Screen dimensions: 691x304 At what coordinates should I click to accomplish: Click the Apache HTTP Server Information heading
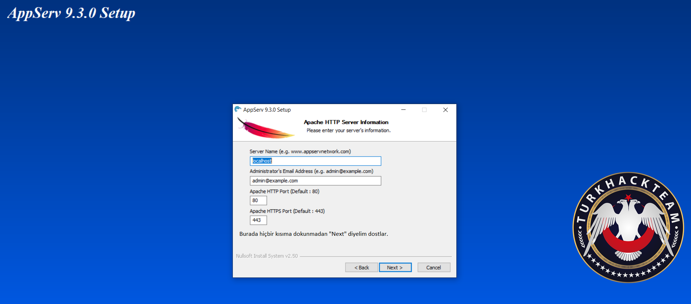346,122
